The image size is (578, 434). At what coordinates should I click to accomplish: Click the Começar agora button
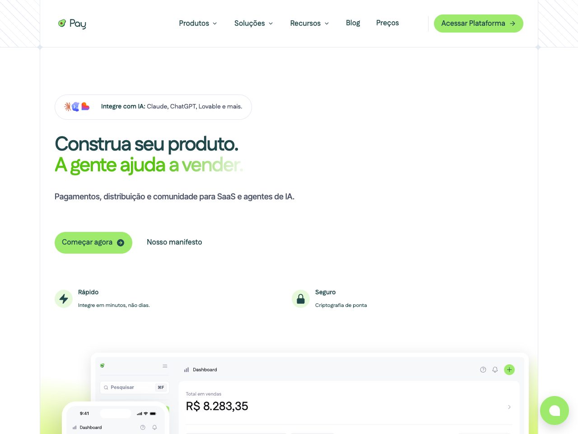tap(93, 243)
